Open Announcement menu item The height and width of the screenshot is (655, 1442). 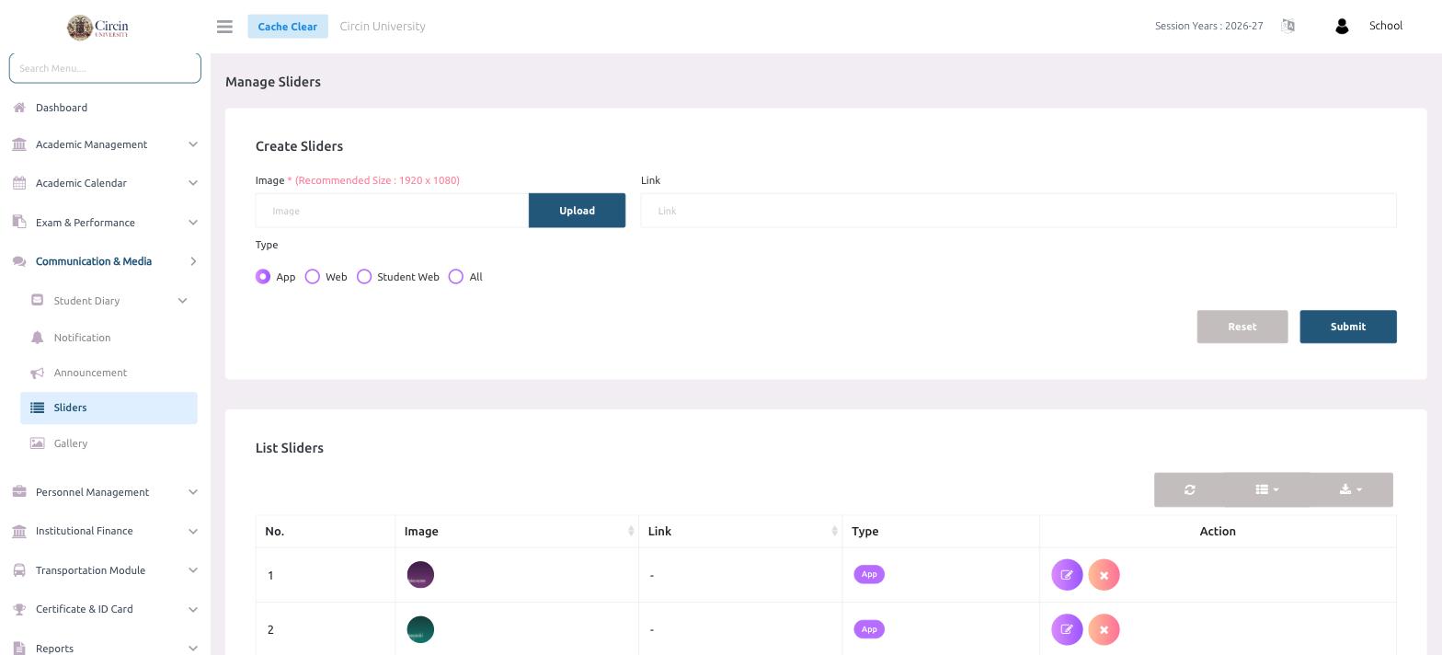coord(90,373)
